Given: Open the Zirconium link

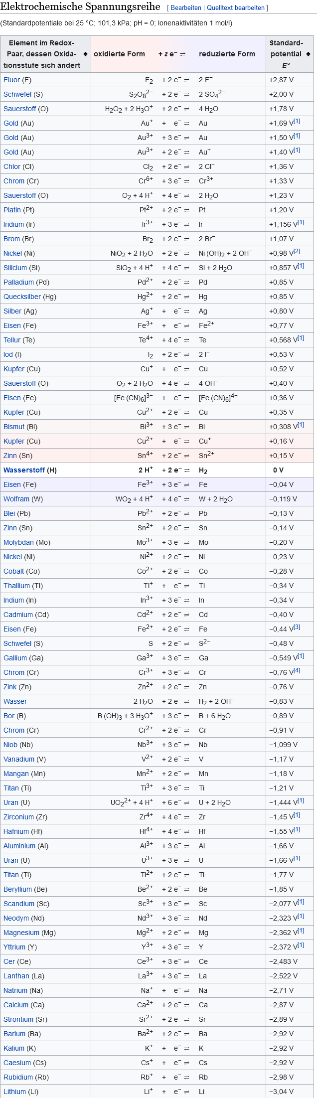Looking at the screenshot, I should click(x=19, y=817).
